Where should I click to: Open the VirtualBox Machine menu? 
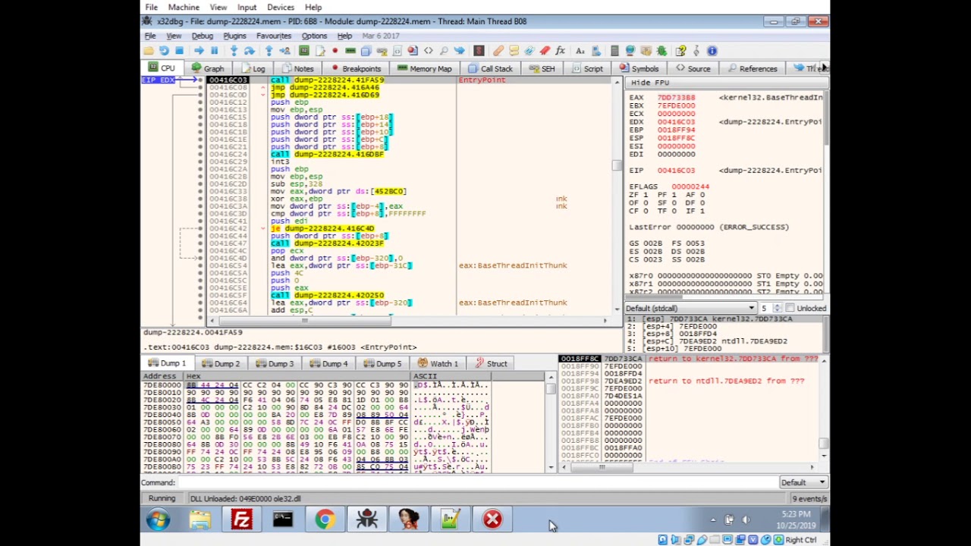[x=184, y=7]
